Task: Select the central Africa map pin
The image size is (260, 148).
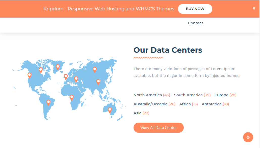Action: [72, 97]
